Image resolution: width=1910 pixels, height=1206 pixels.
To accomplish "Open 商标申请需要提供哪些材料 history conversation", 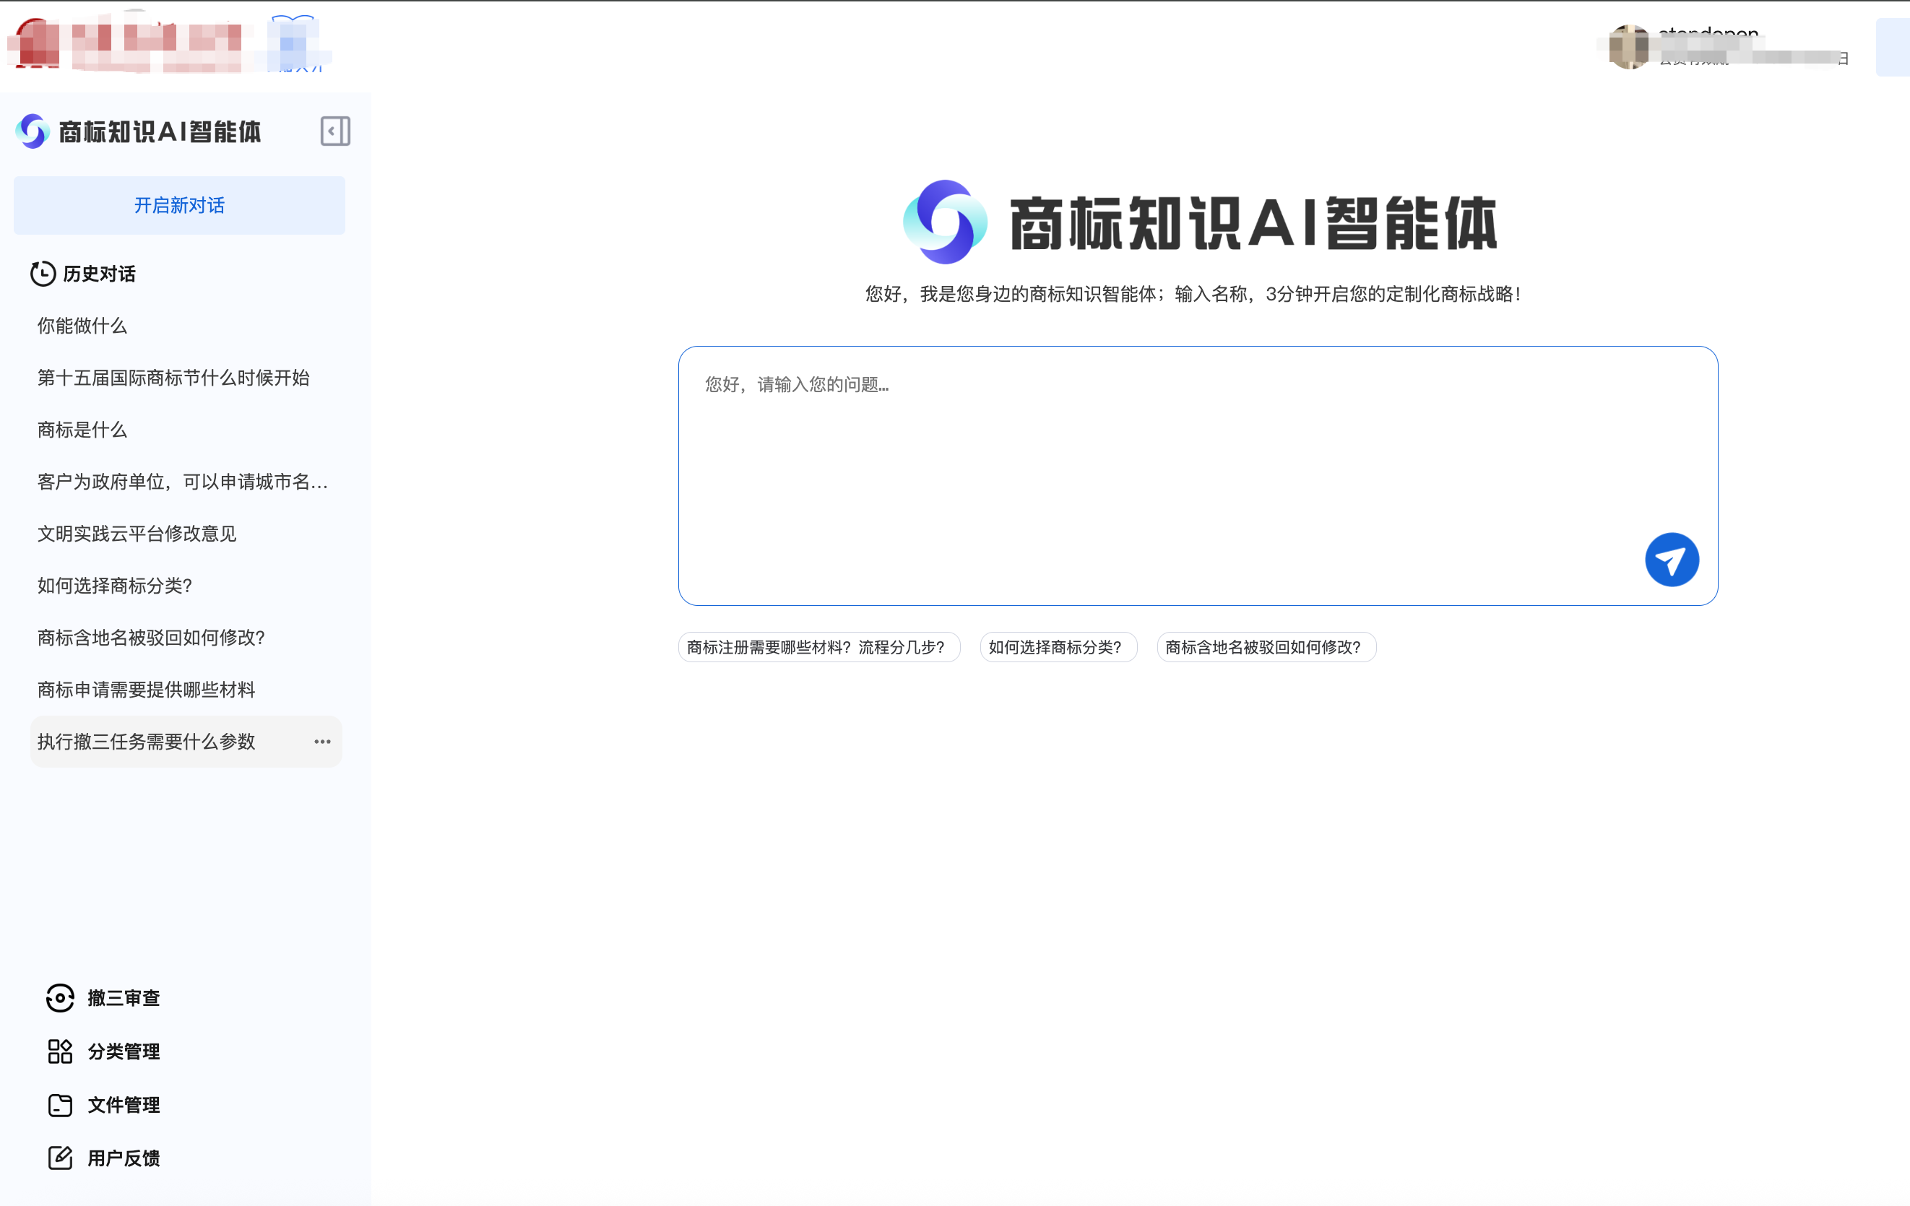I will click(147, 690).
